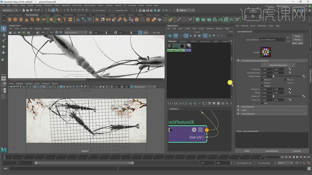Select the arrow Select tool in toolbox
312x175 pixels.
(3, 29)
